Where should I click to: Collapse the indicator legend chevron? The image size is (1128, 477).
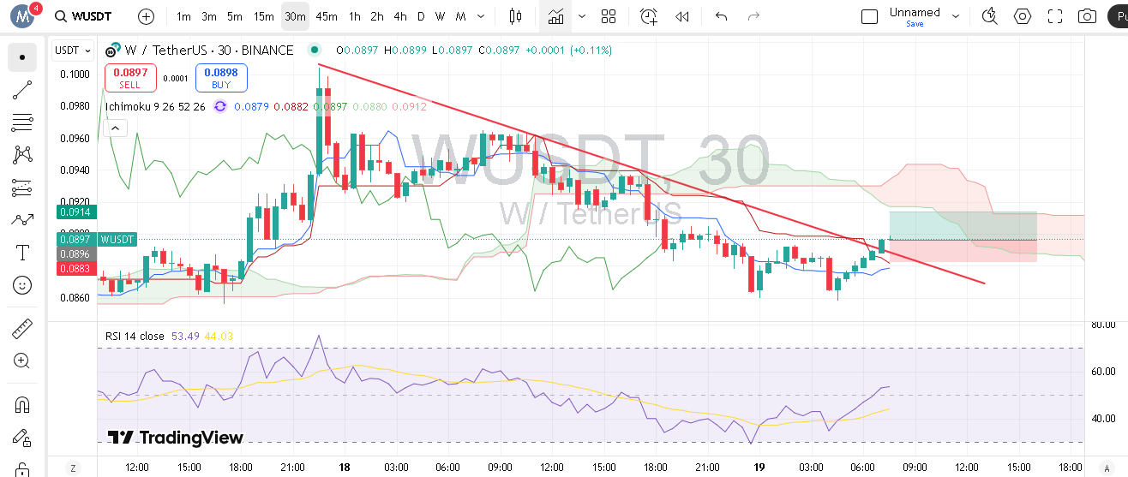point(116,128)
